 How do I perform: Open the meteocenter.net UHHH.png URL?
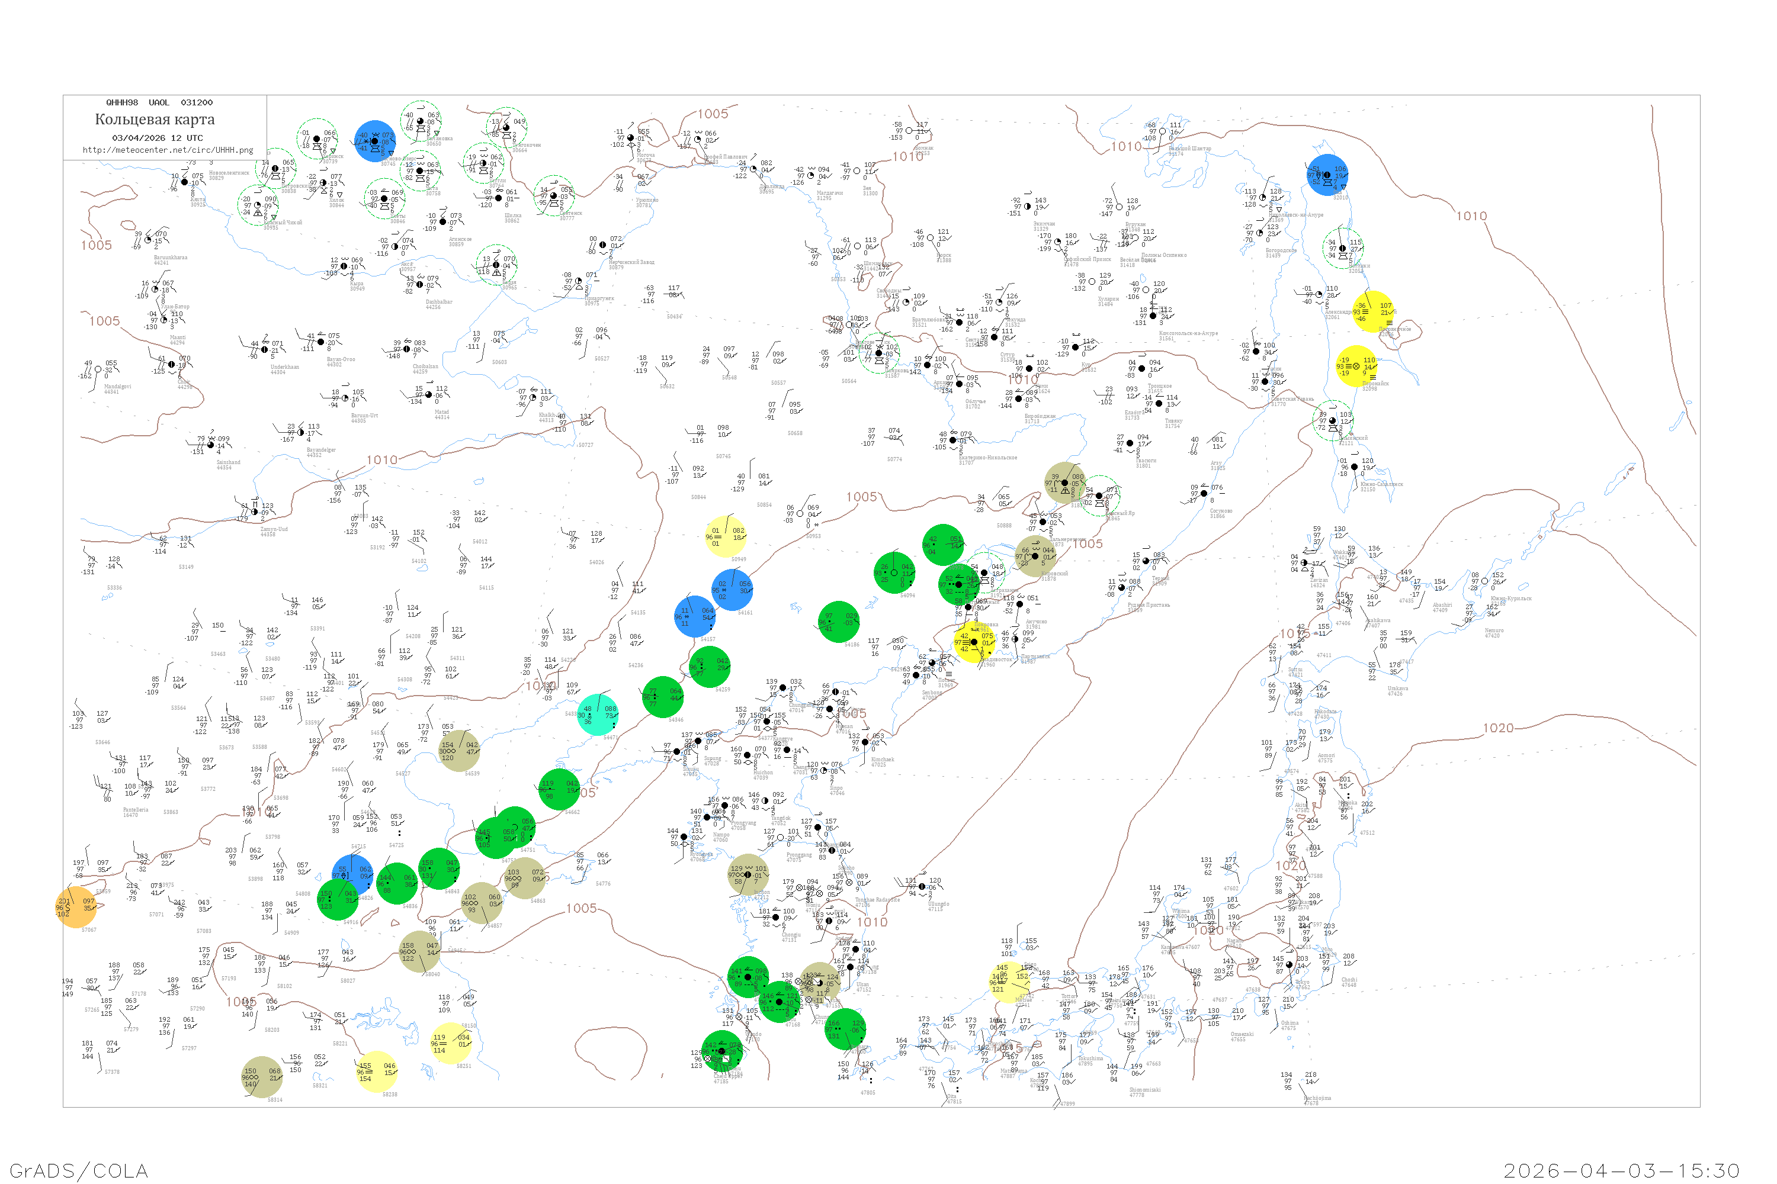(168, 150)
